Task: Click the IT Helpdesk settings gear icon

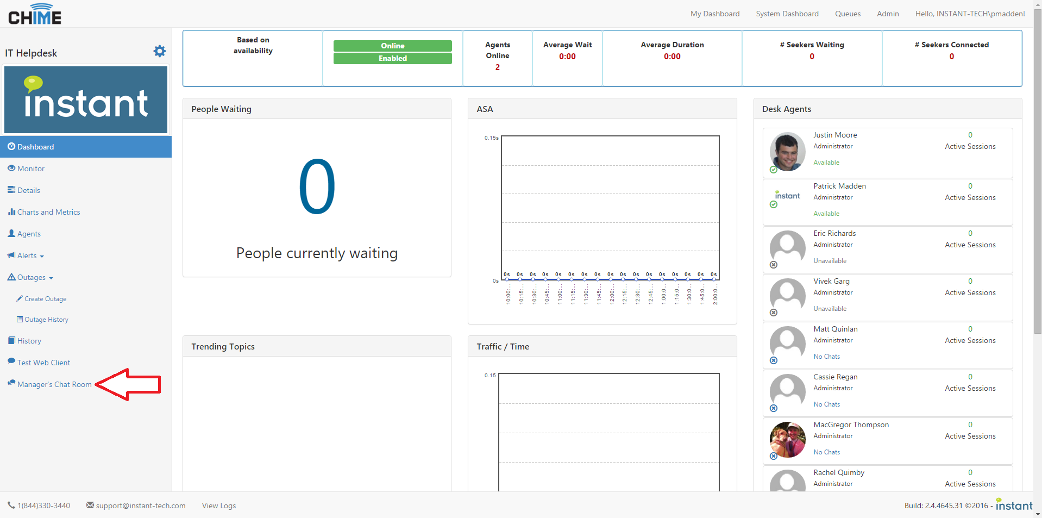Action: pos(159,51)
